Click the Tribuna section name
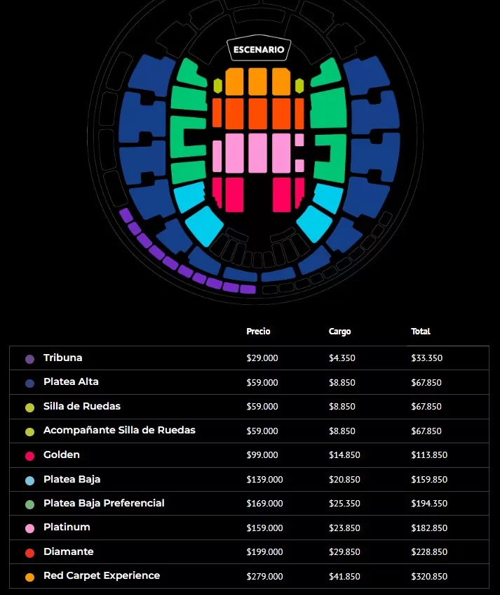The width and height of the screenshot is (500, 595). click(62, 358)
